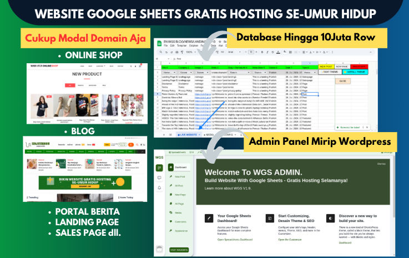The height and width of the screenshot is (258, 409).
Task: Click the text color icon in Sheets
Action: (279, 52)
